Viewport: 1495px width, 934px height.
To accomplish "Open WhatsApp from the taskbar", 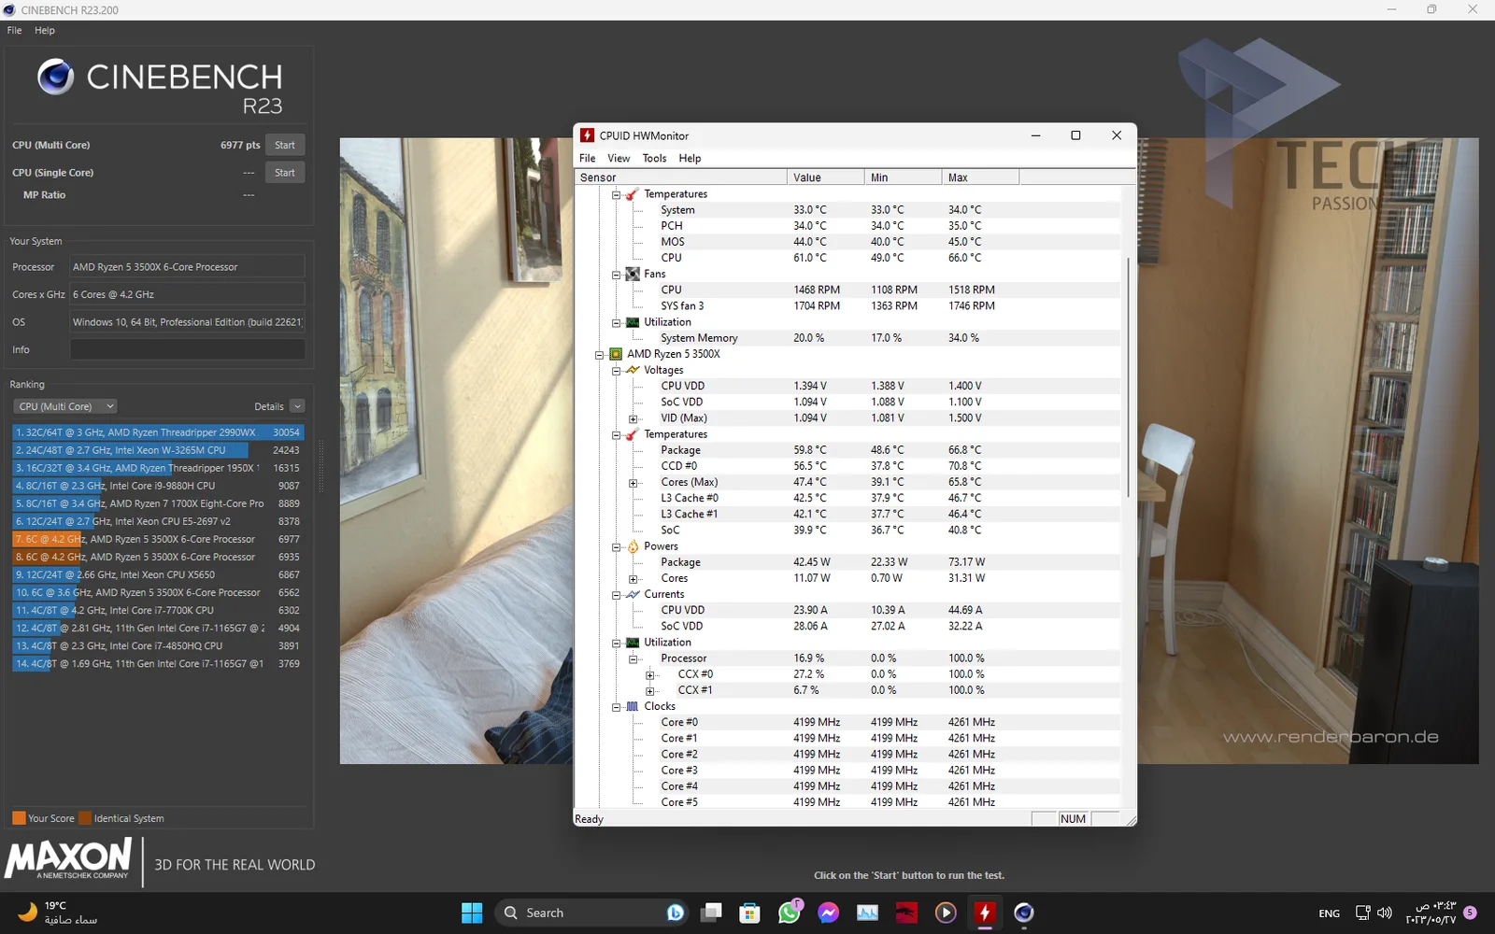I will tap(790, 913).
